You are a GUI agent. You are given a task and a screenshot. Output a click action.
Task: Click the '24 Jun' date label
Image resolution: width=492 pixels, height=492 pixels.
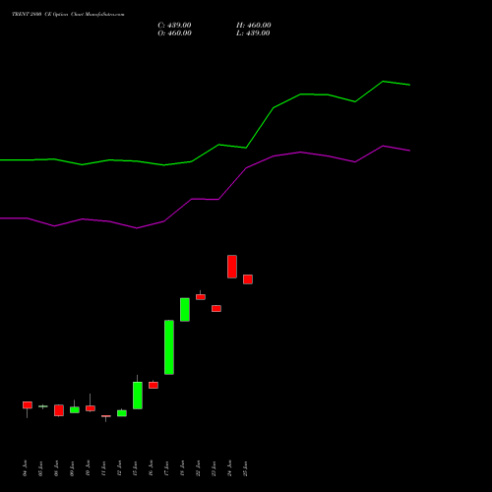pyautogui.click(x=230, y=468)
